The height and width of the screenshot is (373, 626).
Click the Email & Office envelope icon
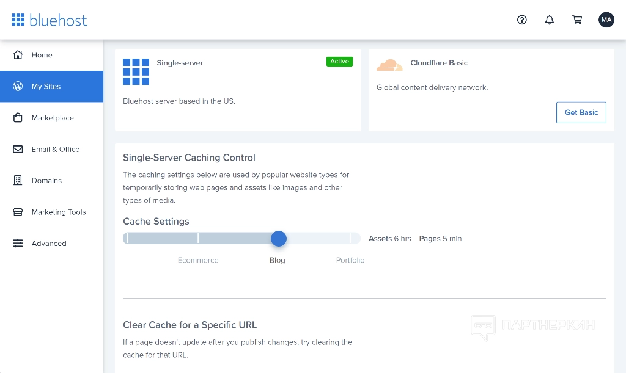coord(18,150)
